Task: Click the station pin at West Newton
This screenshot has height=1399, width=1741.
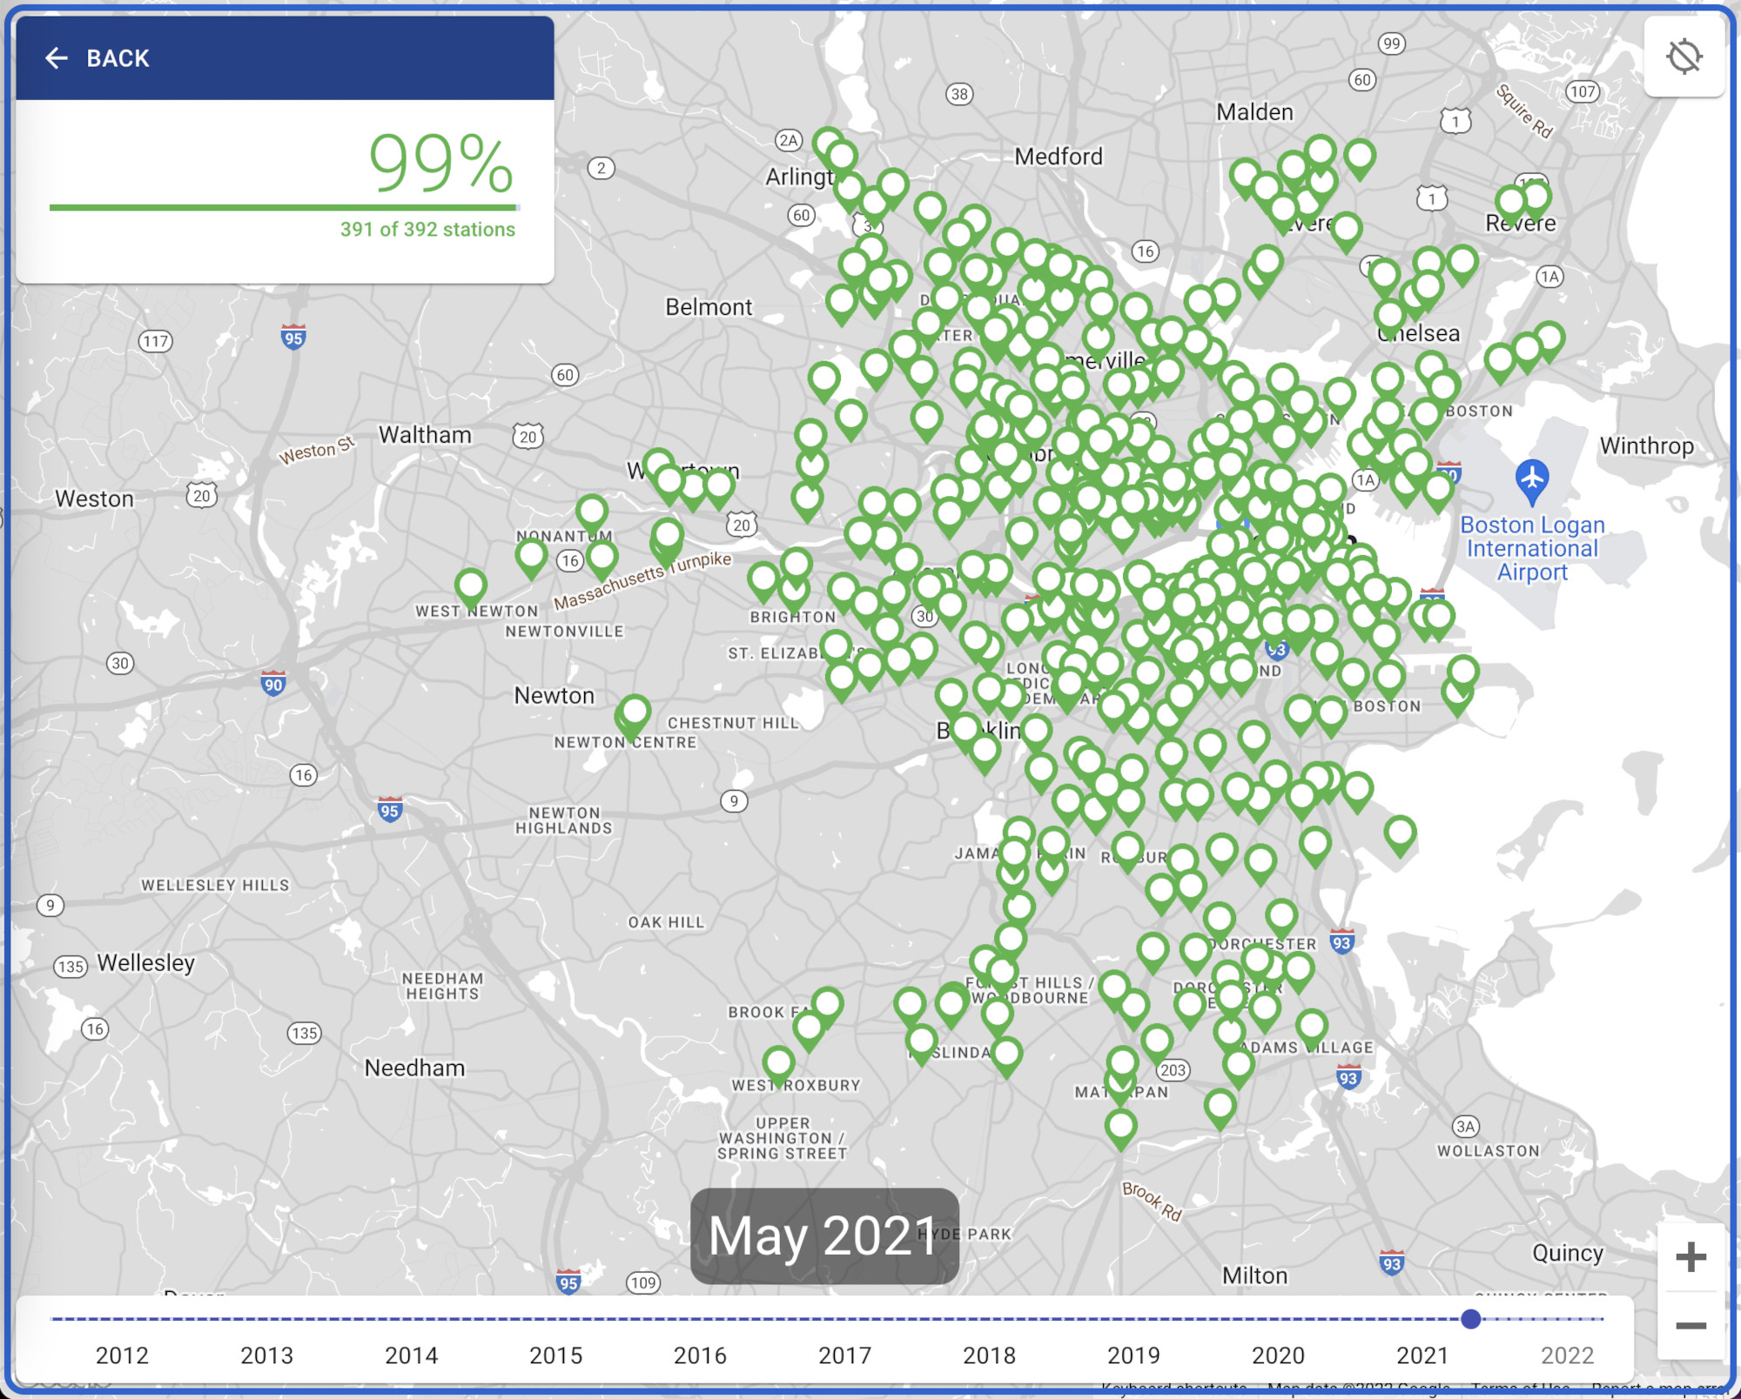Action: pyautogui.click(x=471, y=586)
